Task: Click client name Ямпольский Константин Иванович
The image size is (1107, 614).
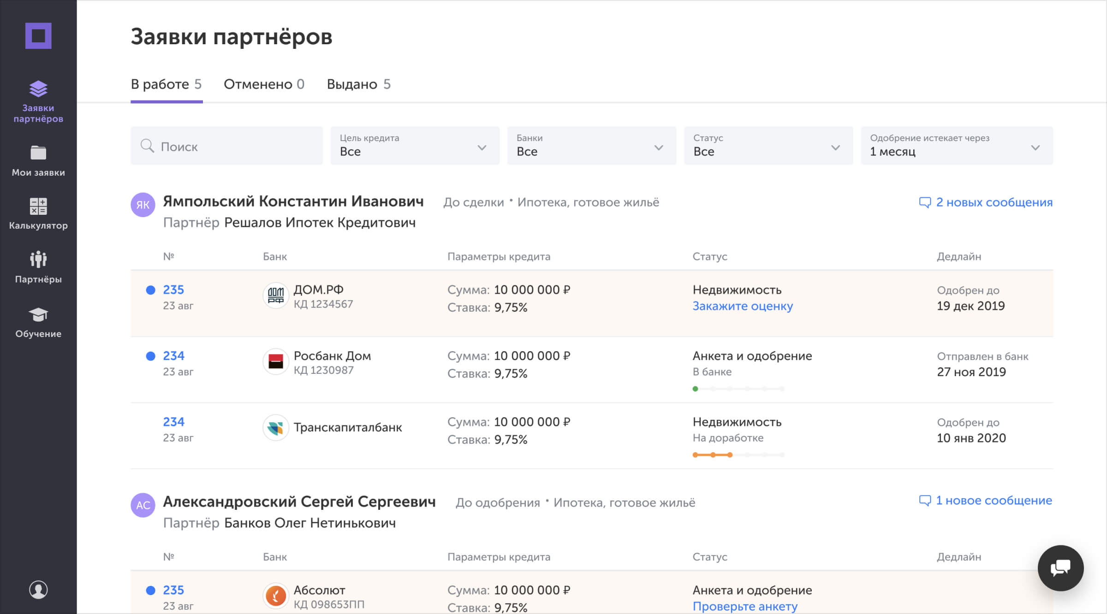Action: tap(293, 201)
